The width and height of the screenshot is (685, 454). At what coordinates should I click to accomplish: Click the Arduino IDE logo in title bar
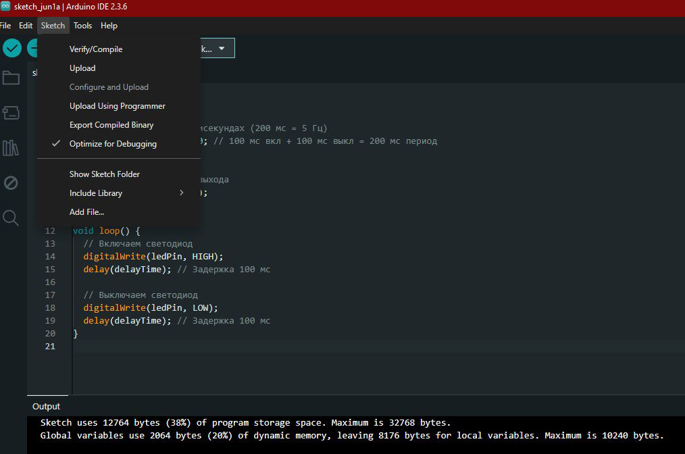[5, 6]
